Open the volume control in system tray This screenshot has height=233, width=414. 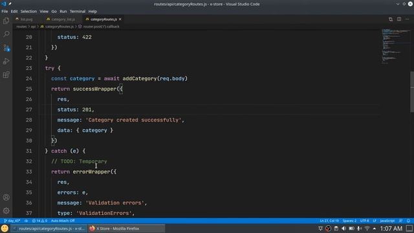[343, 228]
